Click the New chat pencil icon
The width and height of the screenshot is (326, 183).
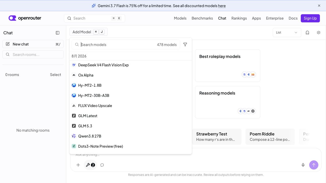coord(8,44)
